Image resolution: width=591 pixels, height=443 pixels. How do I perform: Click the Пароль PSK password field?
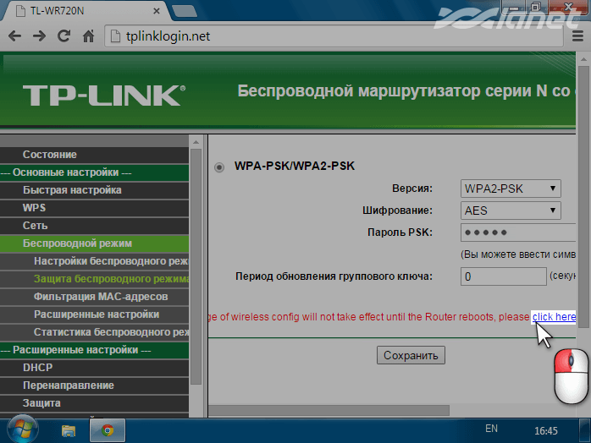point(518,232)
